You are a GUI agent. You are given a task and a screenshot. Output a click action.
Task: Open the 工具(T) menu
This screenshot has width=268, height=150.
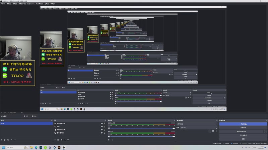[47, 4]
